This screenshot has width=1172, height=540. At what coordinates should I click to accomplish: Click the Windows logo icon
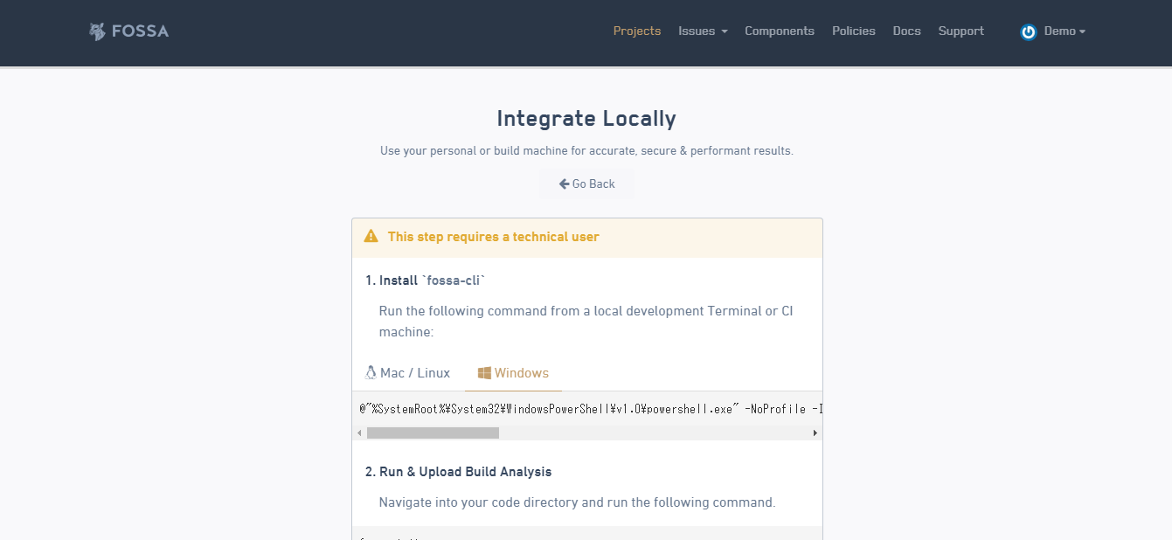[485, 373]
